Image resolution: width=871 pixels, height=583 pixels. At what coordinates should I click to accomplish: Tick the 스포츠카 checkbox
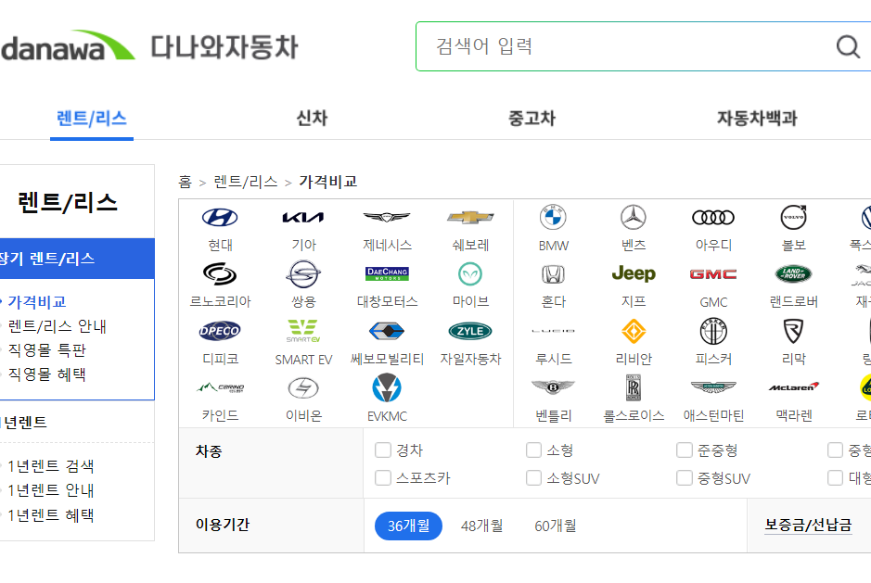pos(383,477)
